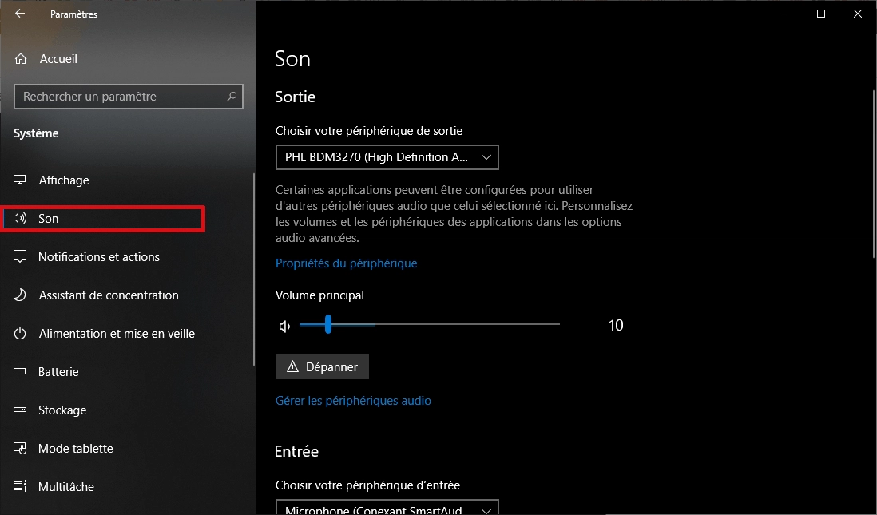This screenshot has height=515, width=877.
Task: Click the search magnifier icon
Action: coord(232,97)
